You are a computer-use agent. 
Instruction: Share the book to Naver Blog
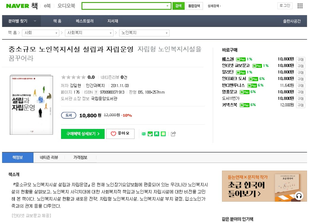point(144,134)
